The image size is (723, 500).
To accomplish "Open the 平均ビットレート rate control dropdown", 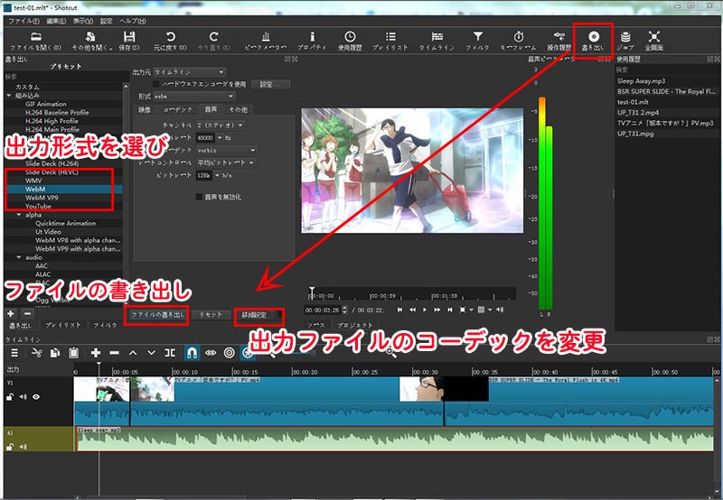I will pyautogui.click(x=226, y=162).
